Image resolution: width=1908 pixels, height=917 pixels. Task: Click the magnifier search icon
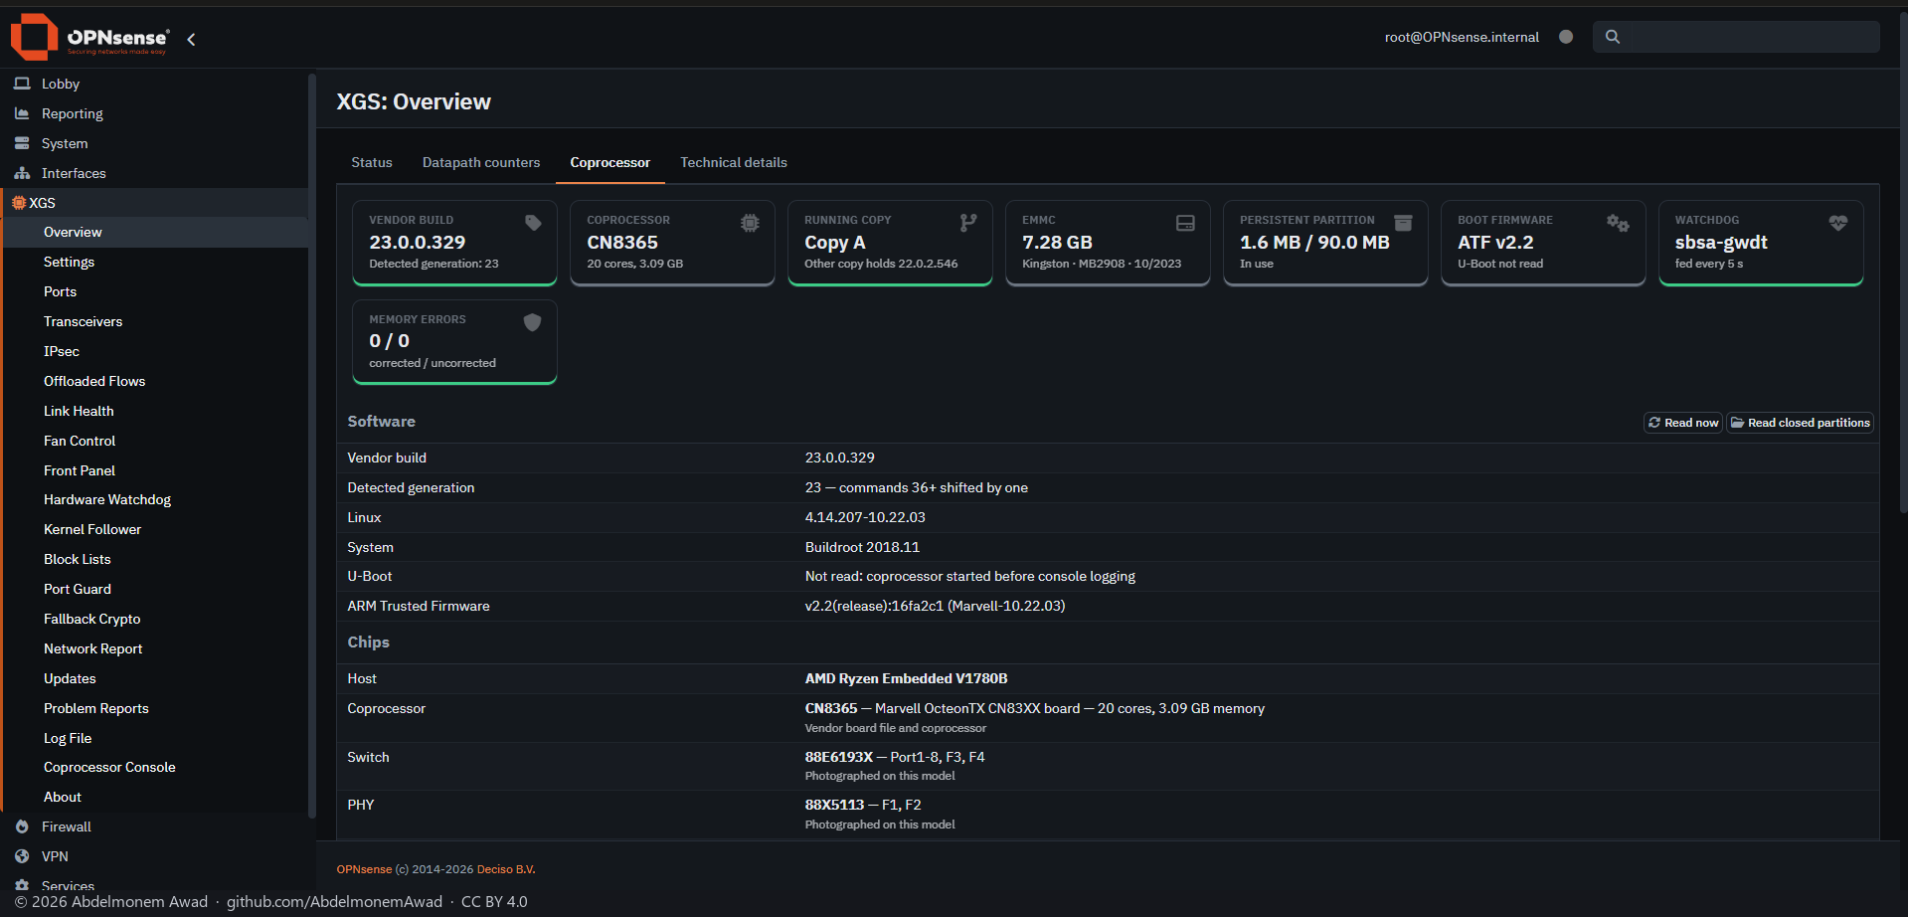1613,37
